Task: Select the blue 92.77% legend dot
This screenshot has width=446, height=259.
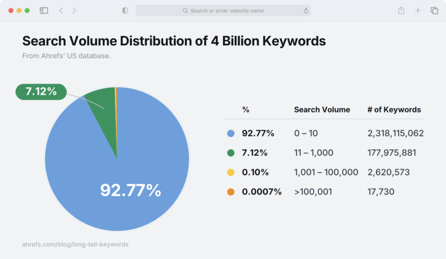Action: [231, 133]
